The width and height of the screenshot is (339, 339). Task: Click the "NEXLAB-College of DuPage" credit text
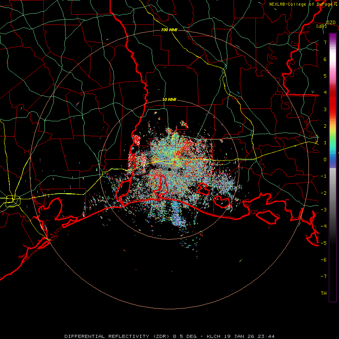coord(301,4)
